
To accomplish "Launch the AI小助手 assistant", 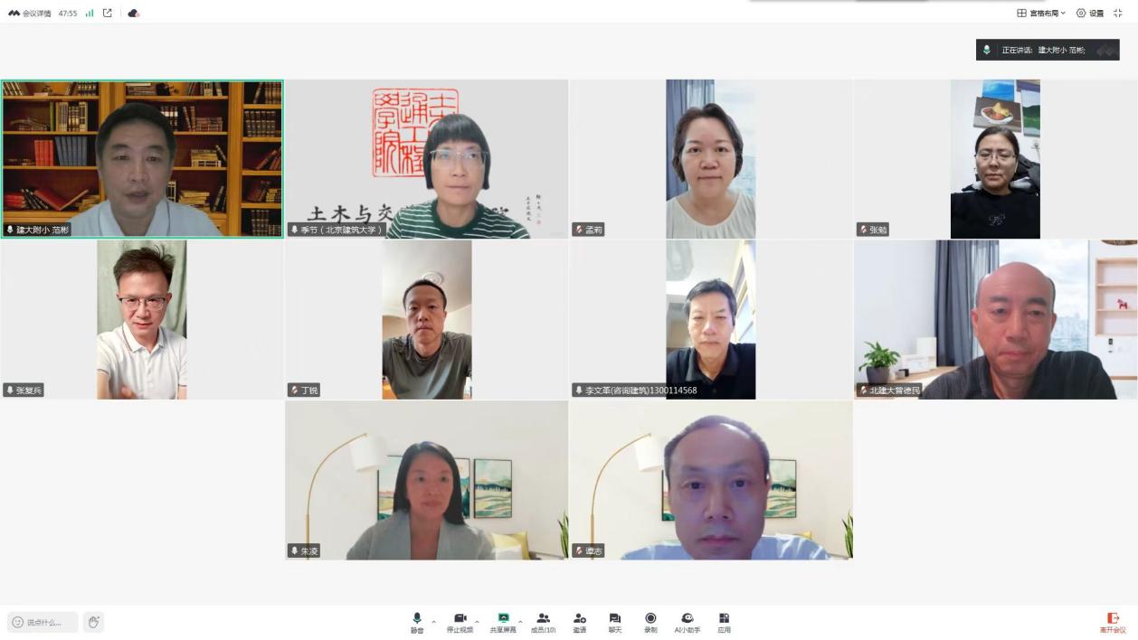I will tap(687, 622).
